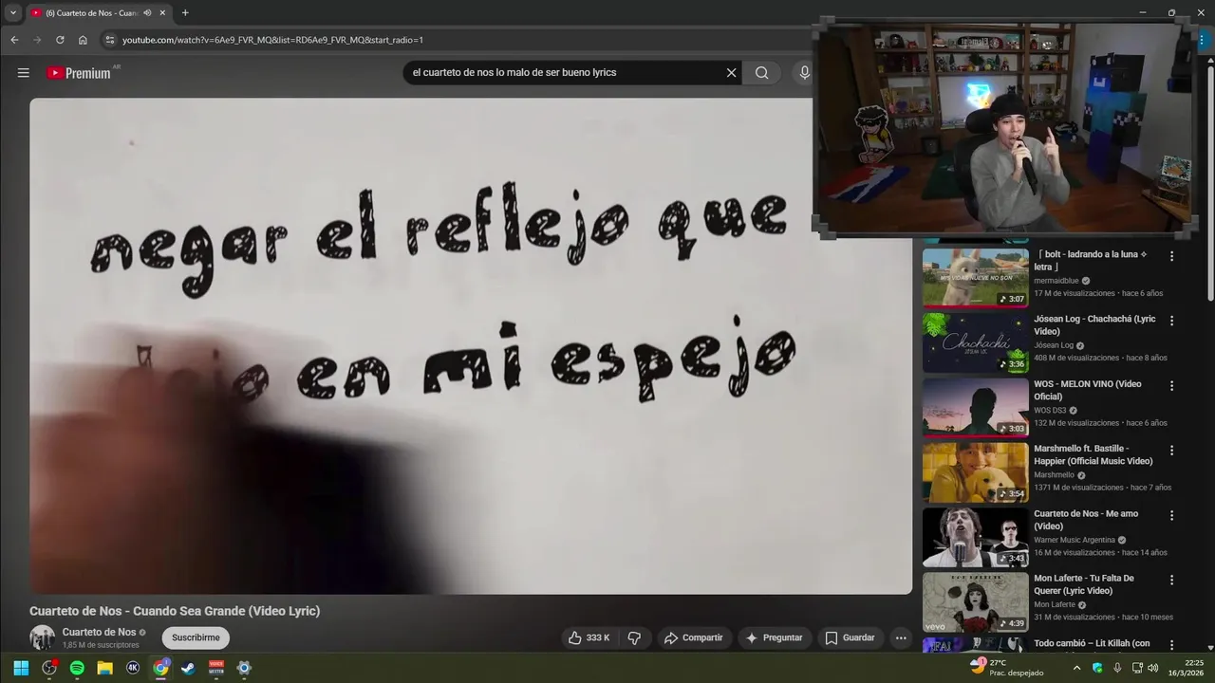Screen dimensions: 1215x683
Task: Open the weather widget showing 27°C
Action: 1006,668
